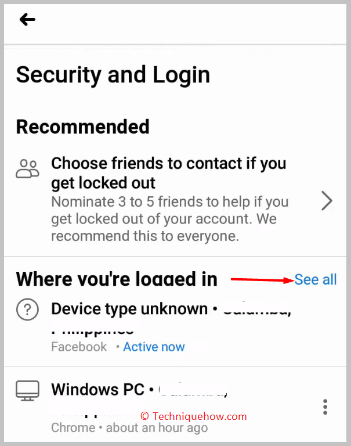This screenshot has height=446, width=351.
Task: Click the question mark unknown device icon
Action: pyautogui.click(x=27, y=310)
